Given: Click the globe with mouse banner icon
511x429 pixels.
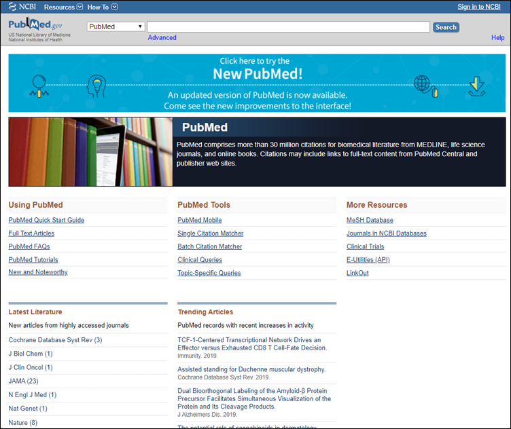Looking at the screenshot, I should tap(426, 86).
